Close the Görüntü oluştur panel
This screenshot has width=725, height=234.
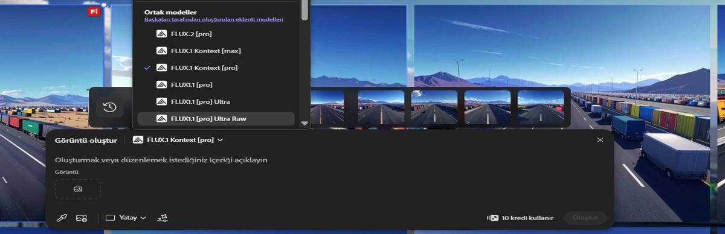tap(600, 140)
